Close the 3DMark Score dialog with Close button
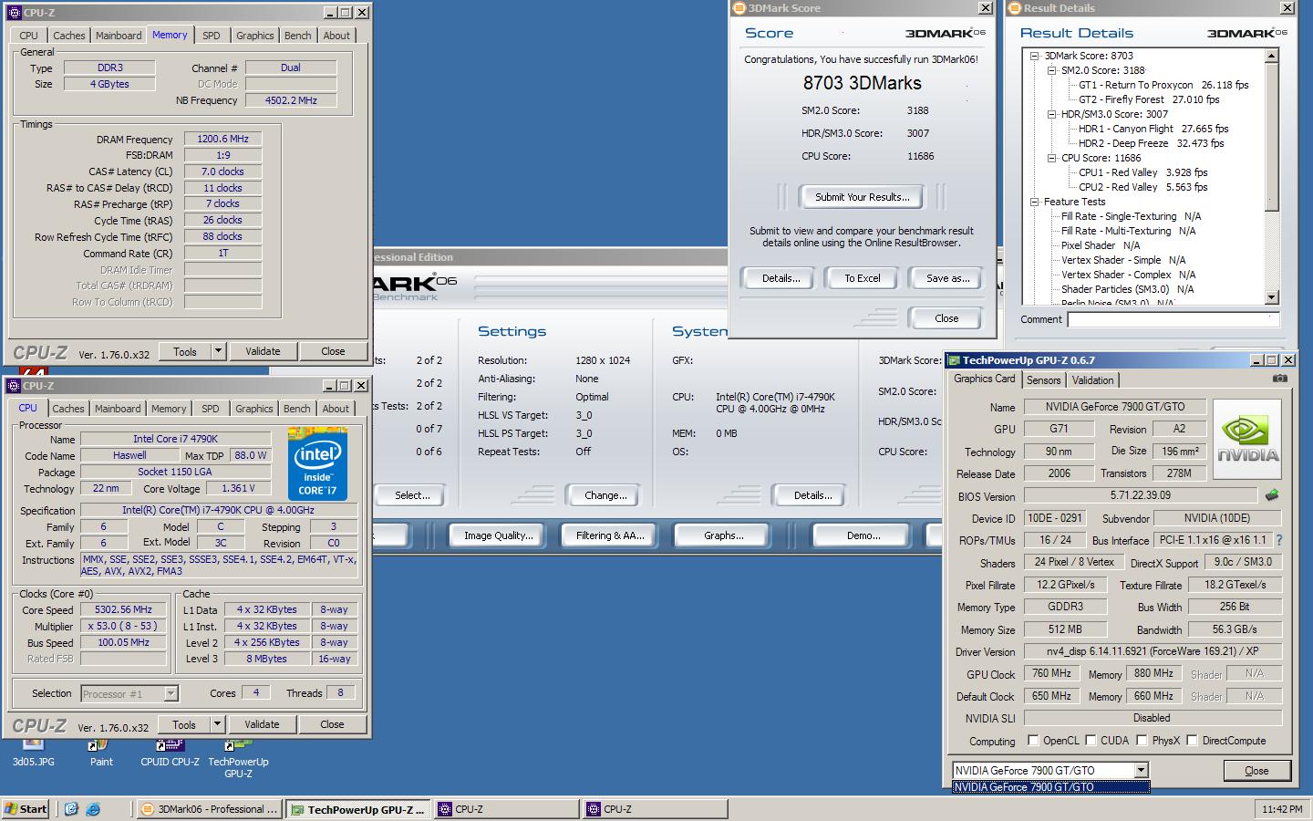Image resolution: width=1313 pixels, height=821 pixels. (946, 318)
